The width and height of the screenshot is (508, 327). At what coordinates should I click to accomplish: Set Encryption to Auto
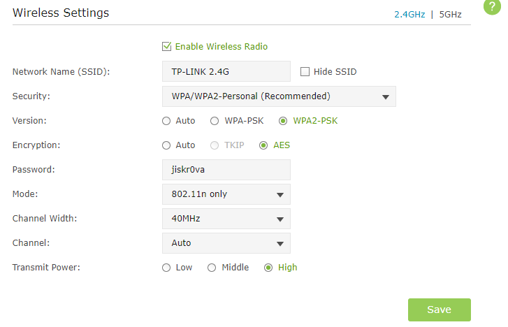point(166,145)
